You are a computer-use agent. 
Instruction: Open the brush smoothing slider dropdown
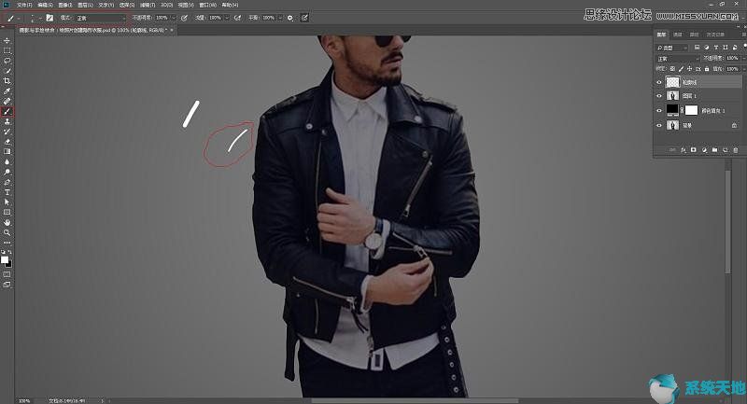281,18
